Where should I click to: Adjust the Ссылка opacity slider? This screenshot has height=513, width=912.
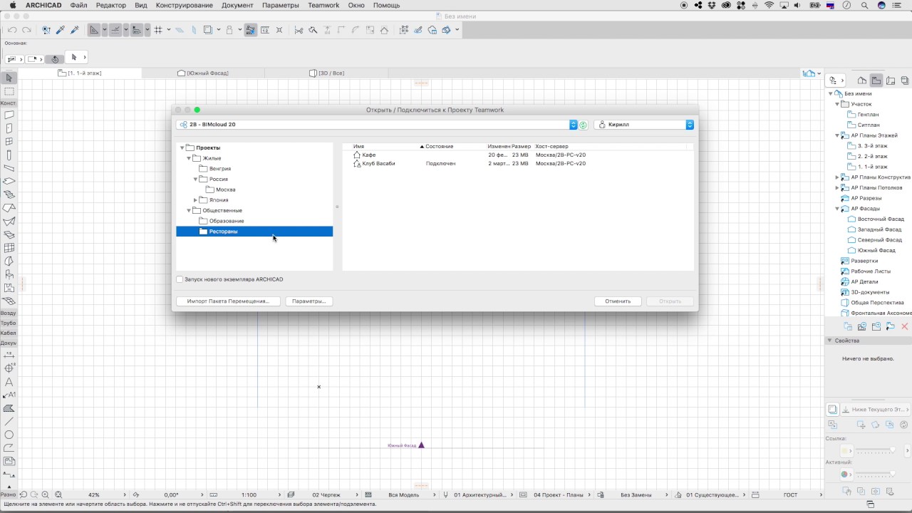click(875, 451)
